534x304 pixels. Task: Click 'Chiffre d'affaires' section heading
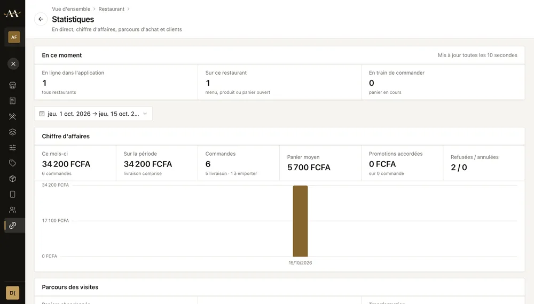66,136
